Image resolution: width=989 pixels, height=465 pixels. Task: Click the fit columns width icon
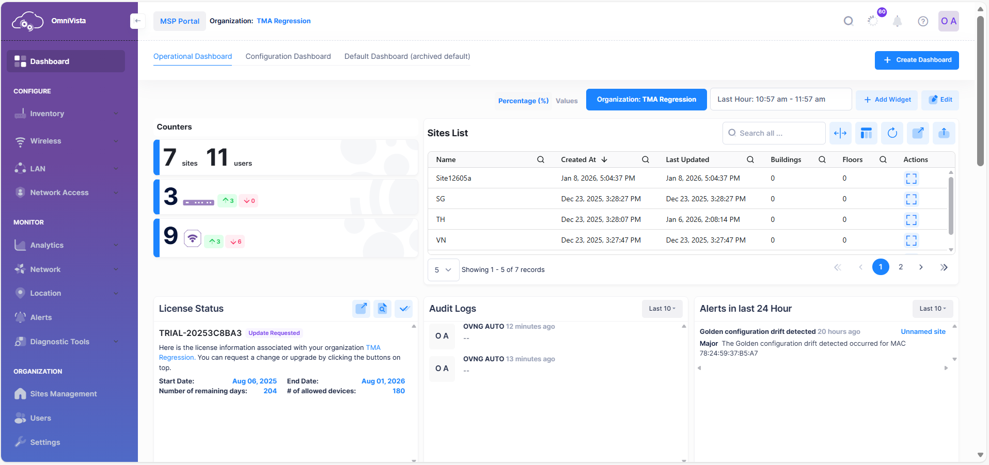click(x=840, y=133)
